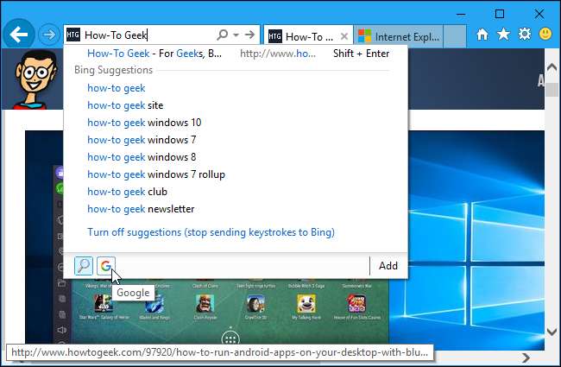Select suggestion "how-to geek windows 7 rollup"
This screenshot has width=561, height=367.
pos(156,174)
